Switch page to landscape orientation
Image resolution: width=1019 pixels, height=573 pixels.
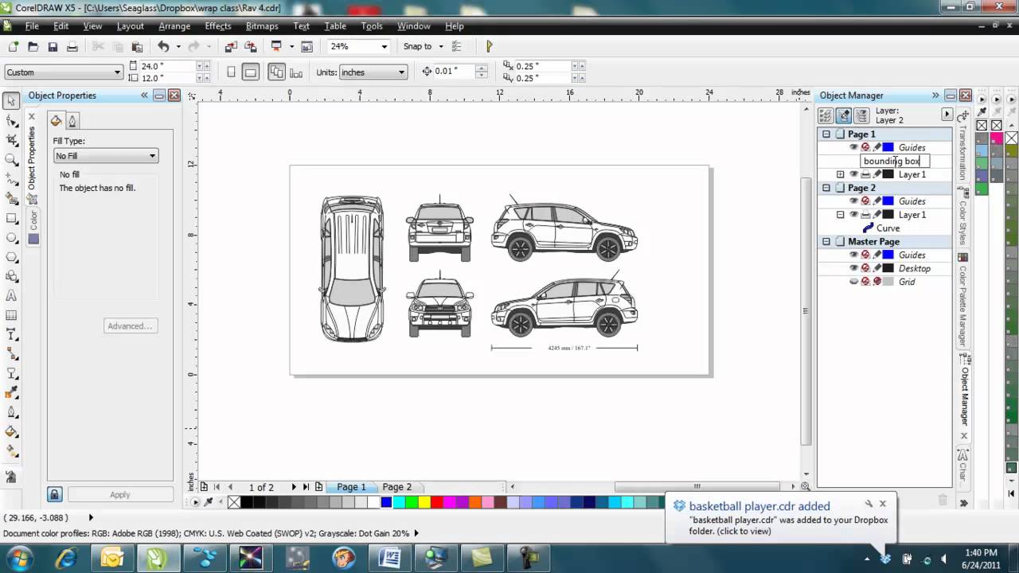pyautogui.click(x=250, y=72)
